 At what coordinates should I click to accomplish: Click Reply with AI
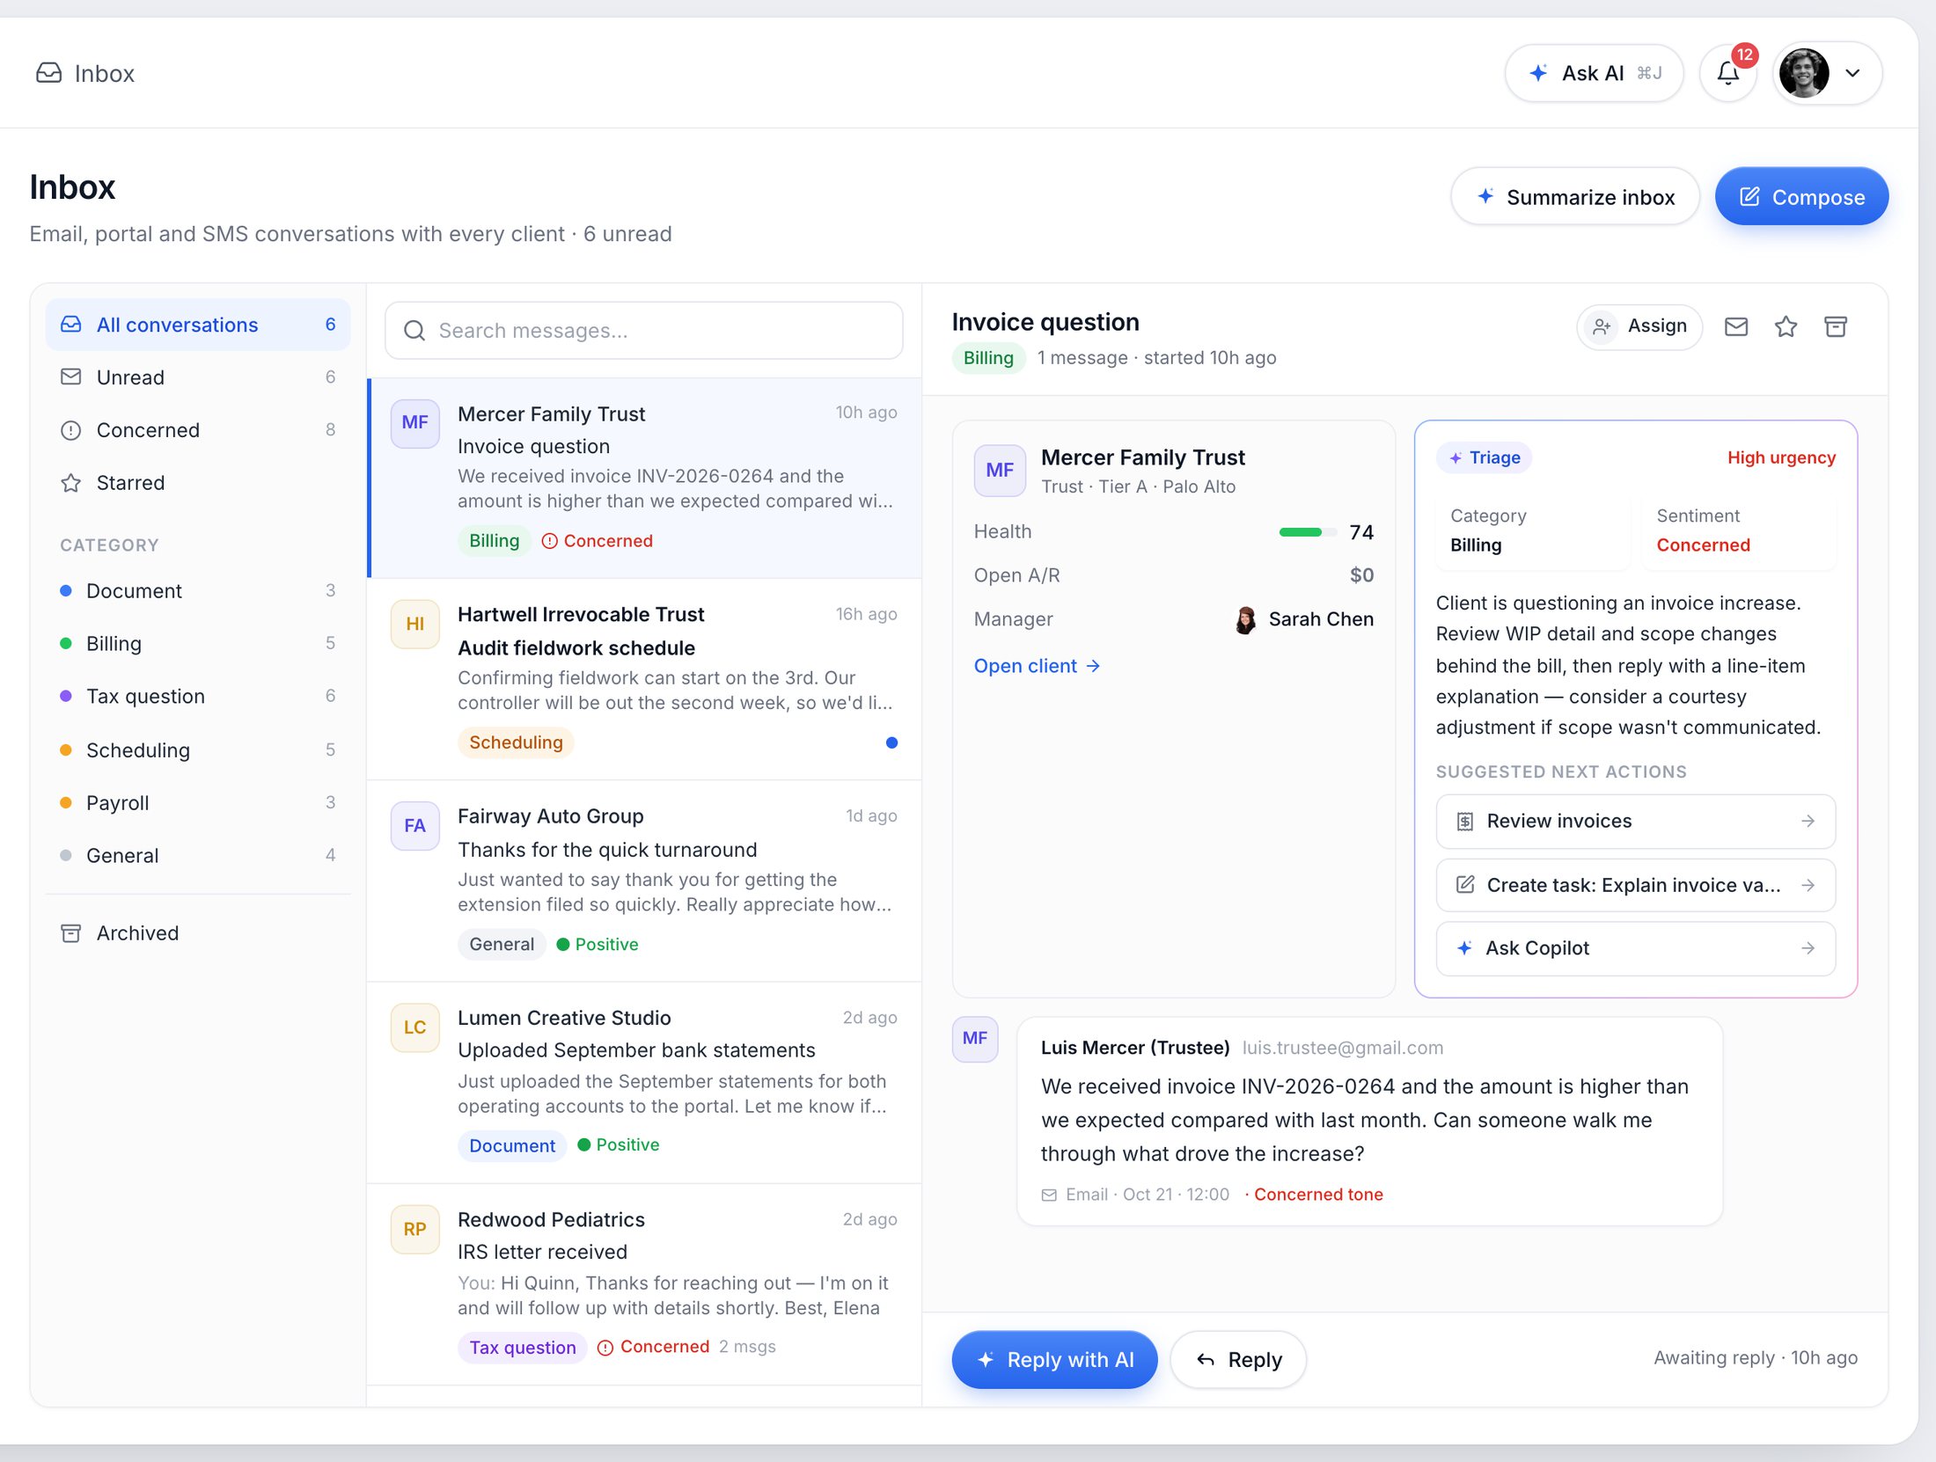(1054, 1360)
